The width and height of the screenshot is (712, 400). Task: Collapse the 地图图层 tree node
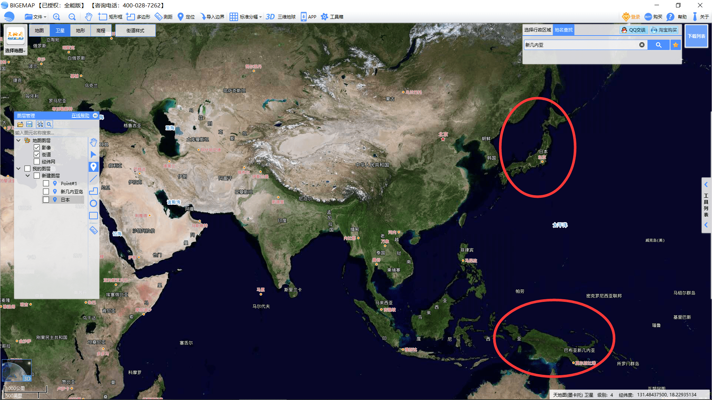point(18,140)
